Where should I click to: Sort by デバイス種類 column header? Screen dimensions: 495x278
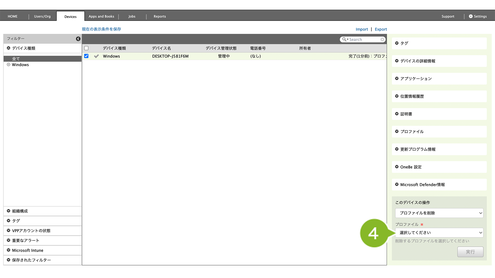click(x=114, y=48)
